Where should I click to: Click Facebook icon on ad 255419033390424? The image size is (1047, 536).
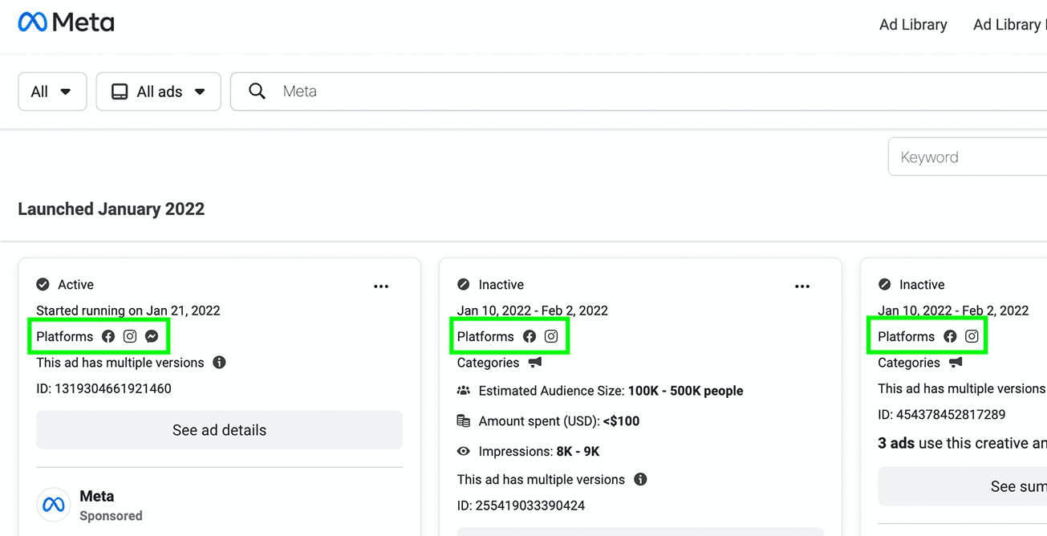coord(530,337)
